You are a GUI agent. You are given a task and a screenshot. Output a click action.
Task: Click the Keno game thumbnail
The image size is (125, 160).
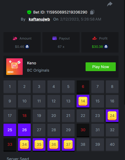tap(14, 67)
